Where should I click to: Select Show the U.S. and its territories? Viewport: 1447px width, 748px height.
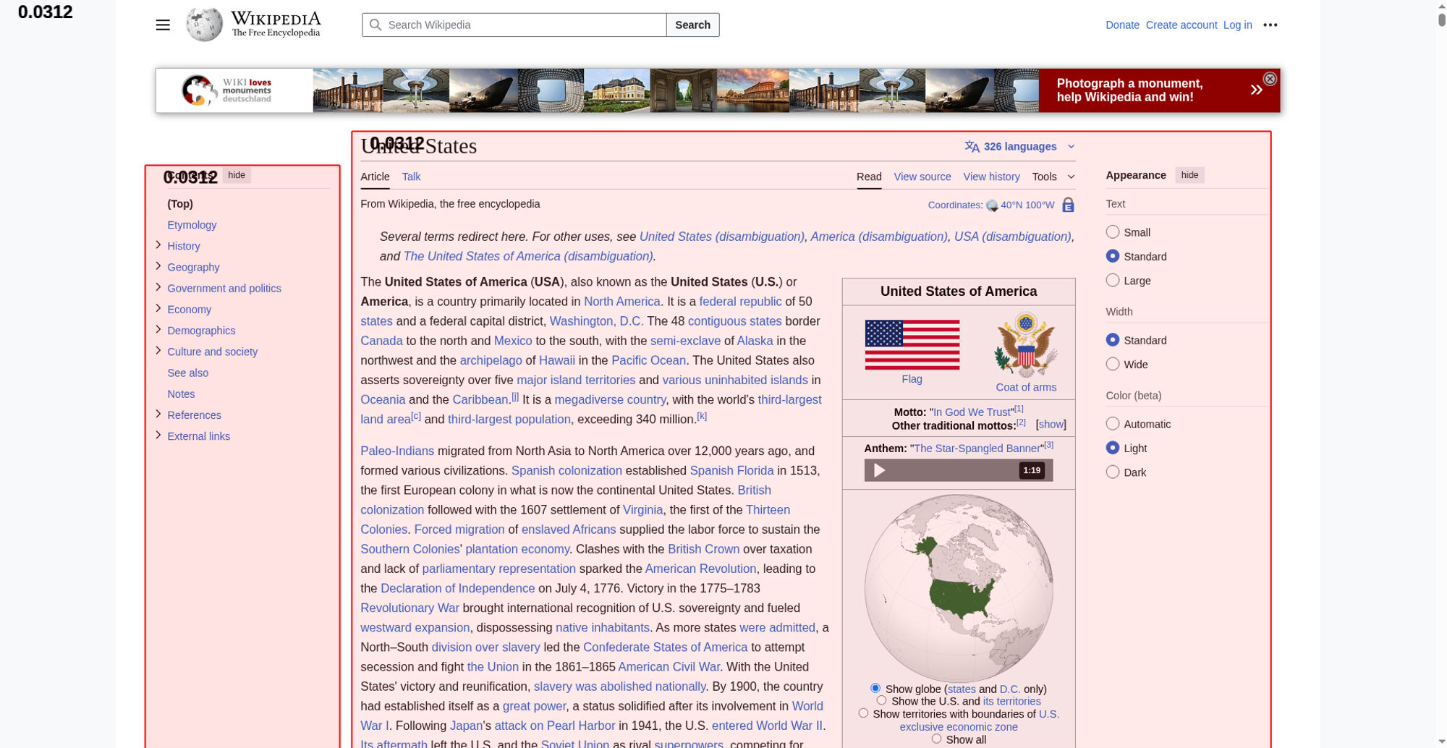(x=881, y=700)
